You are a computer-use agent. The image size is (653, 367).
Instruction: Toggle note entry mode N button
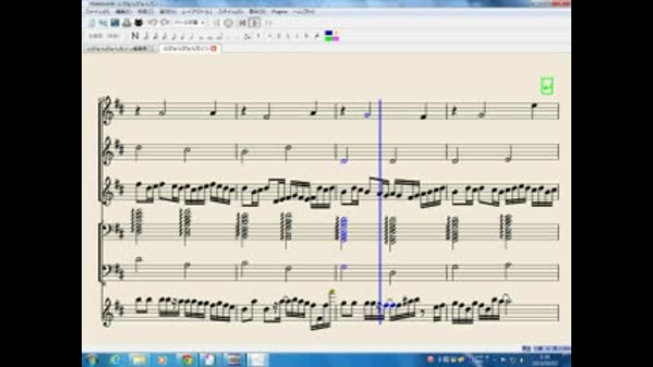click(135, 36)
